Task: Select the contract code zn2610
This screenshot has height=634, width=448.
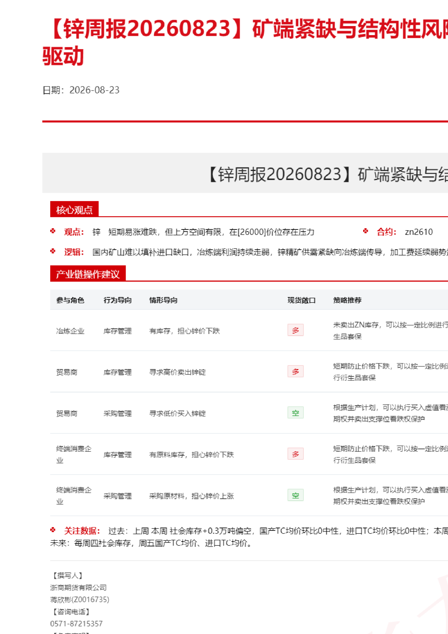Action: coord(419,232)
